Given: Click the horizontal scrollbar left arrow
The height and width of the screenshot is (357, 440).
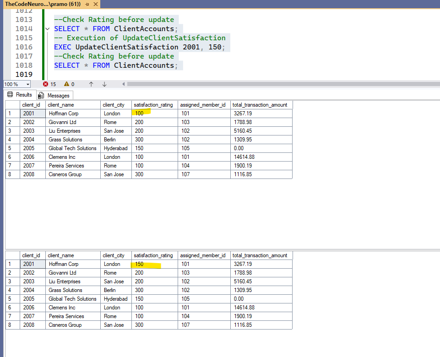Looking at the screenshot, I should [124, 84].
